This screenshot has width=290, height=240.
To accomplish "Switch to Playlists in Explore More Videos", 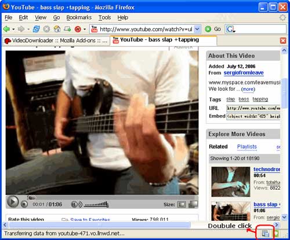I will [247, 147].
